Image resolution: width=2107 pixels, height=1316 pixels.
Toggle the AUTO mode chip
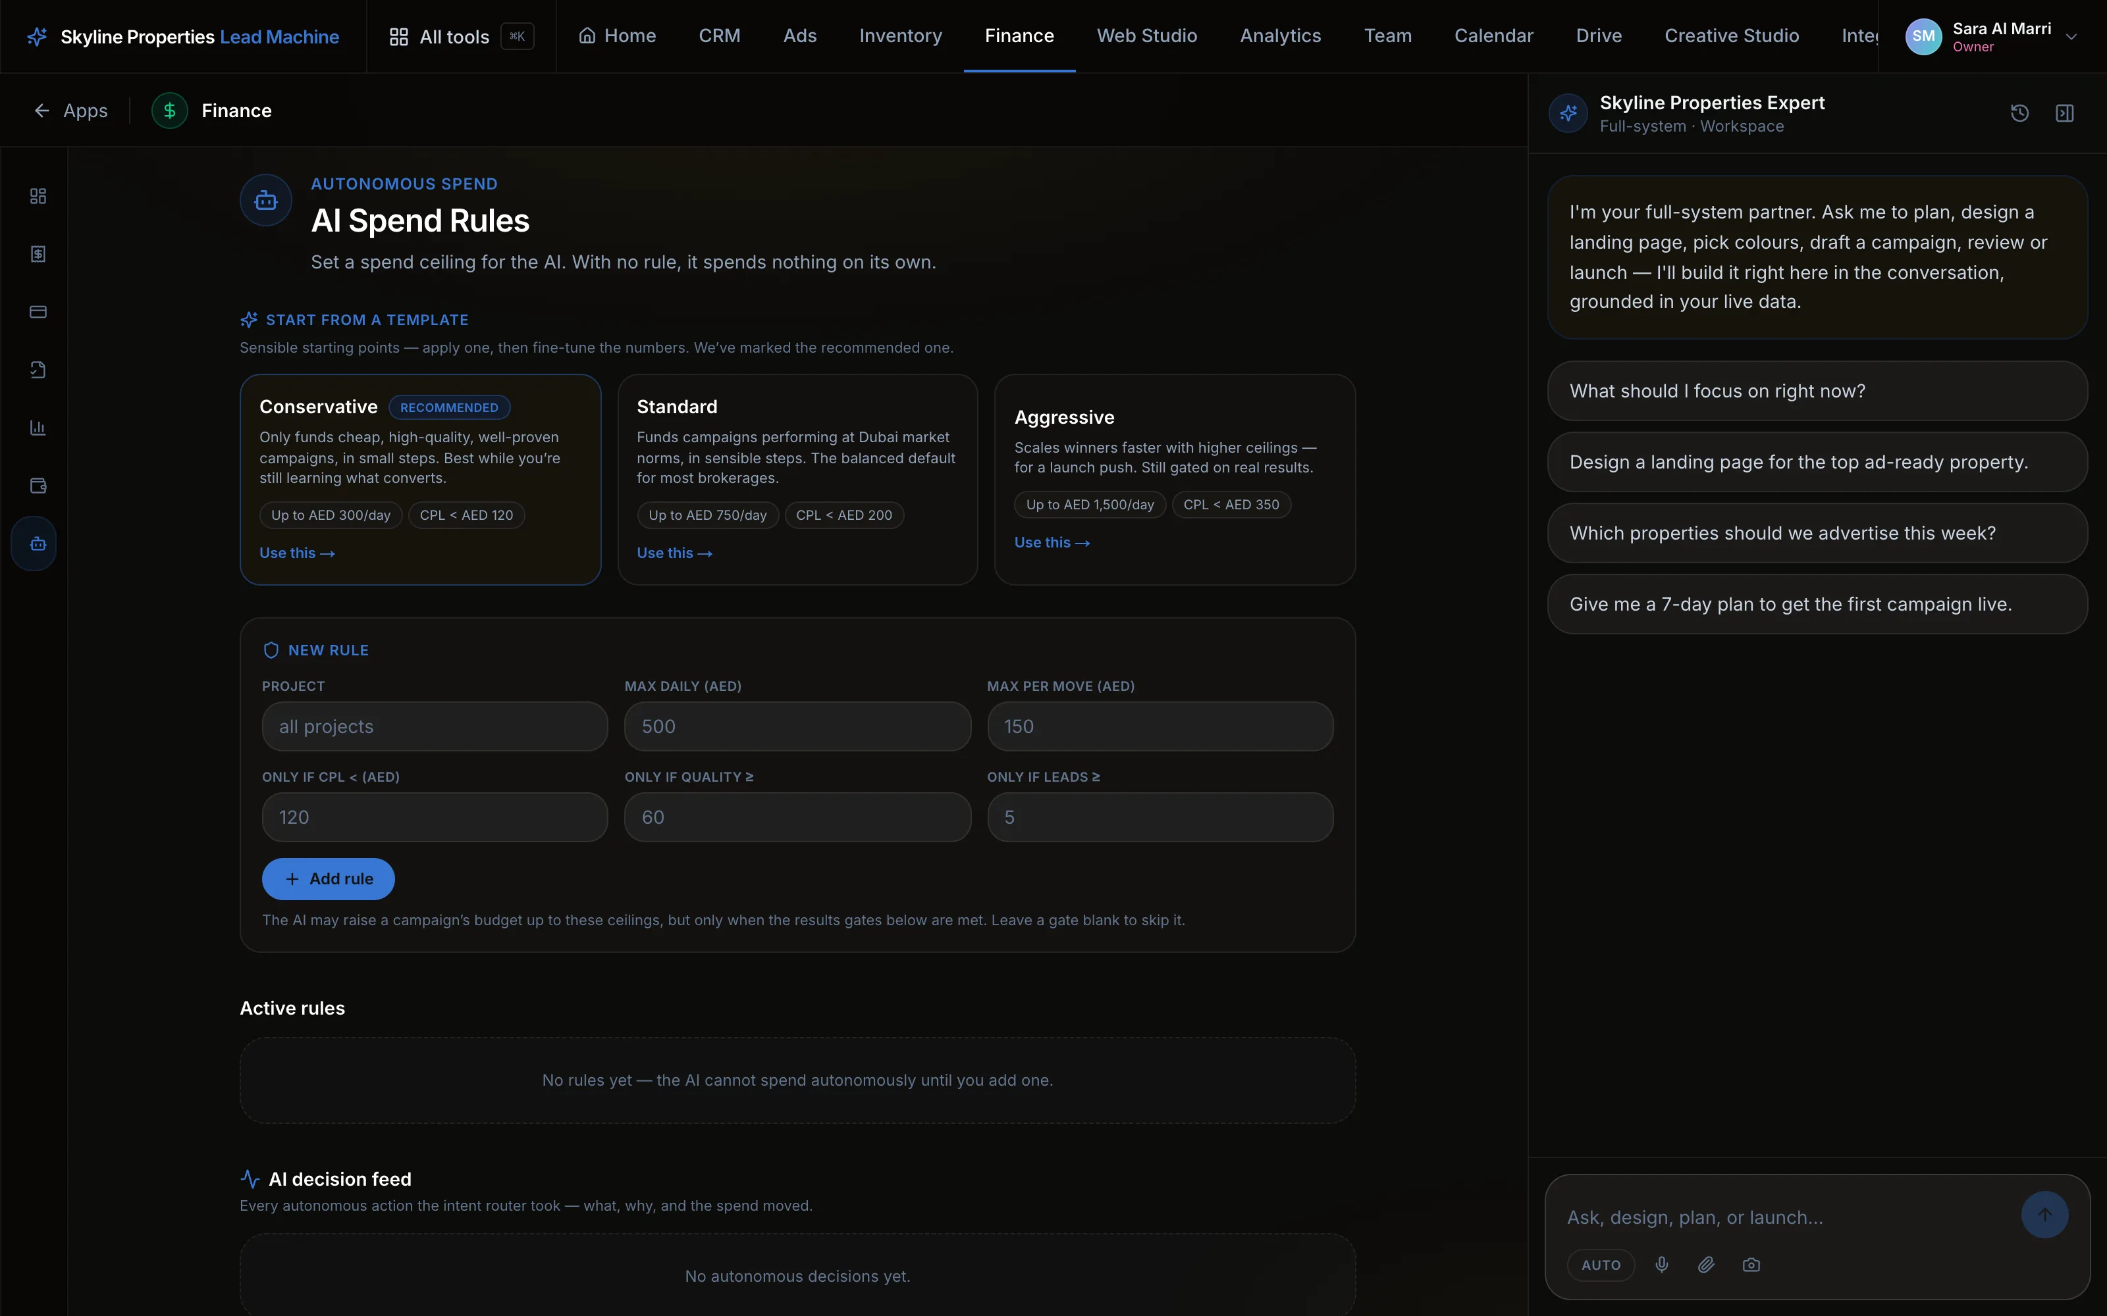point(1600,1265)
